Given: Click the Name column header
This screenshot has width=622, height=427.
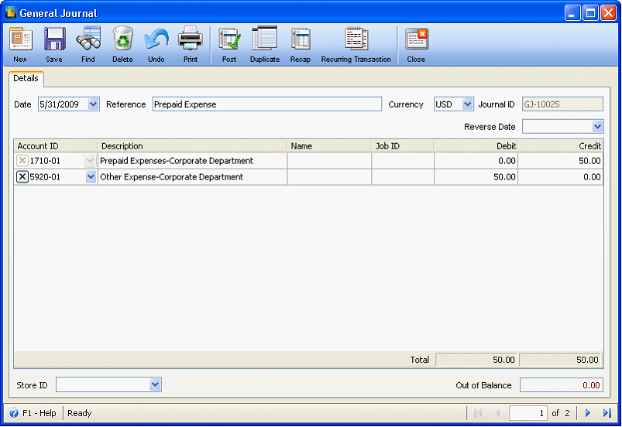Looking at the screenshot, I should tap(329, 145).
